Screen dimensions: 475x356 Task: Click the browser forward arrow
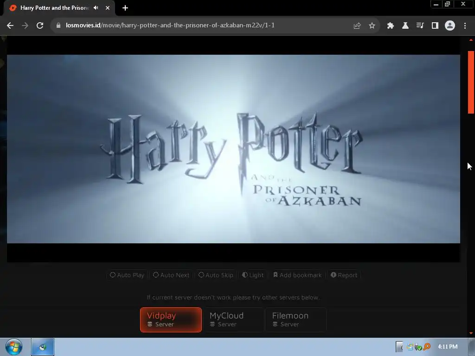pyautogui.click(x=25, y=25)
